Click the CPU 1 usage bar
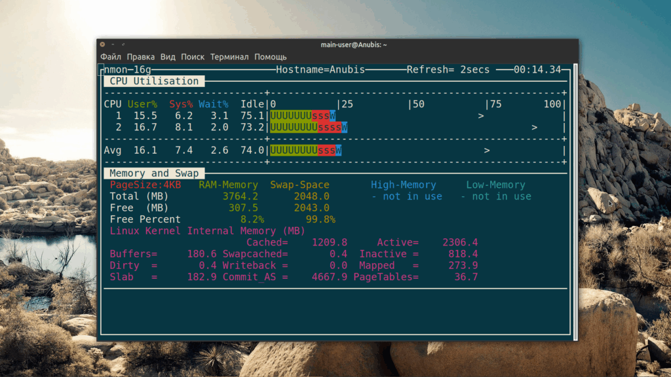This screenshot has width=671, height=377. (303, 116)
